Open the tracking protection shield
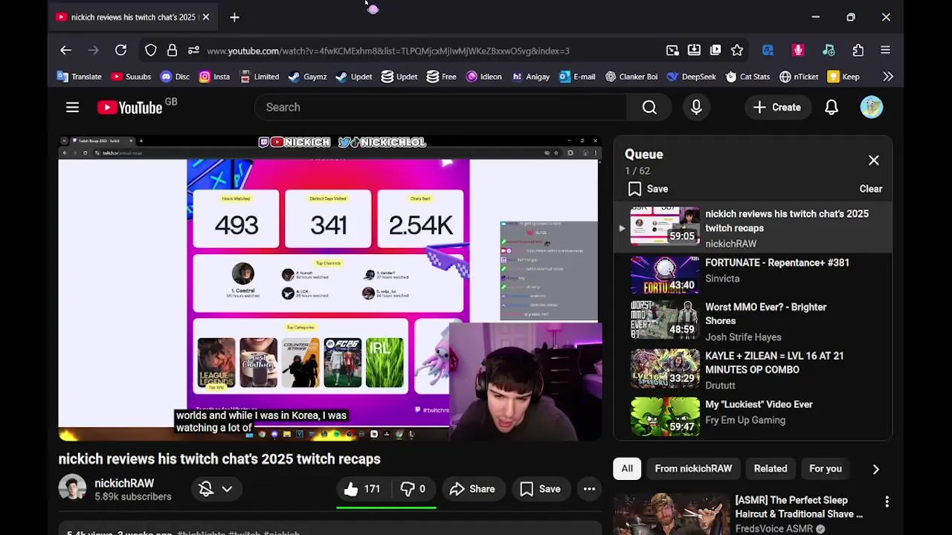Viewport: 952px width, 535px height. (151, 51)
